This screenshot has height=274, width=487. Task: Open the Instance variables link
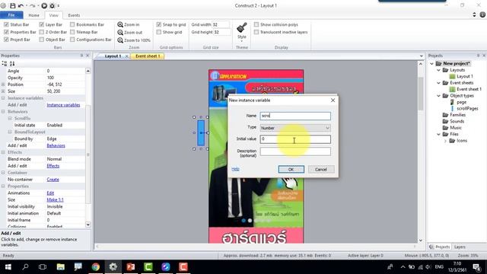tap(63, 105)
